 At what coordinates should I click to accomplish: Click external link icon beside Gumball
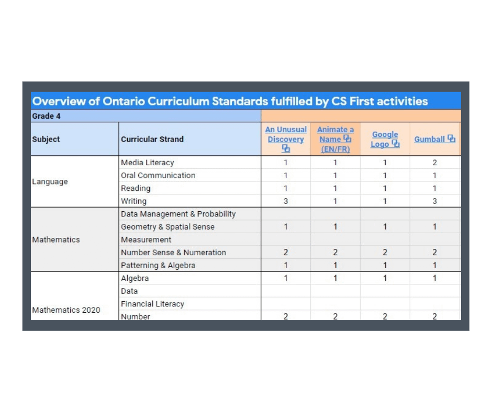[x=451, y=139]
